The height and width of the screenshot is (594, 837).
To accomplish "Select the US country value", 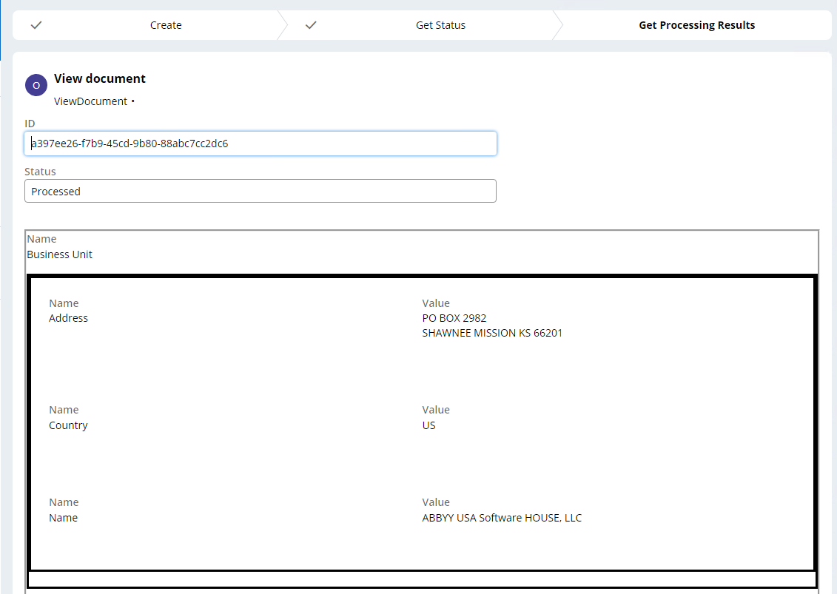I will click(x=428, y=425).
